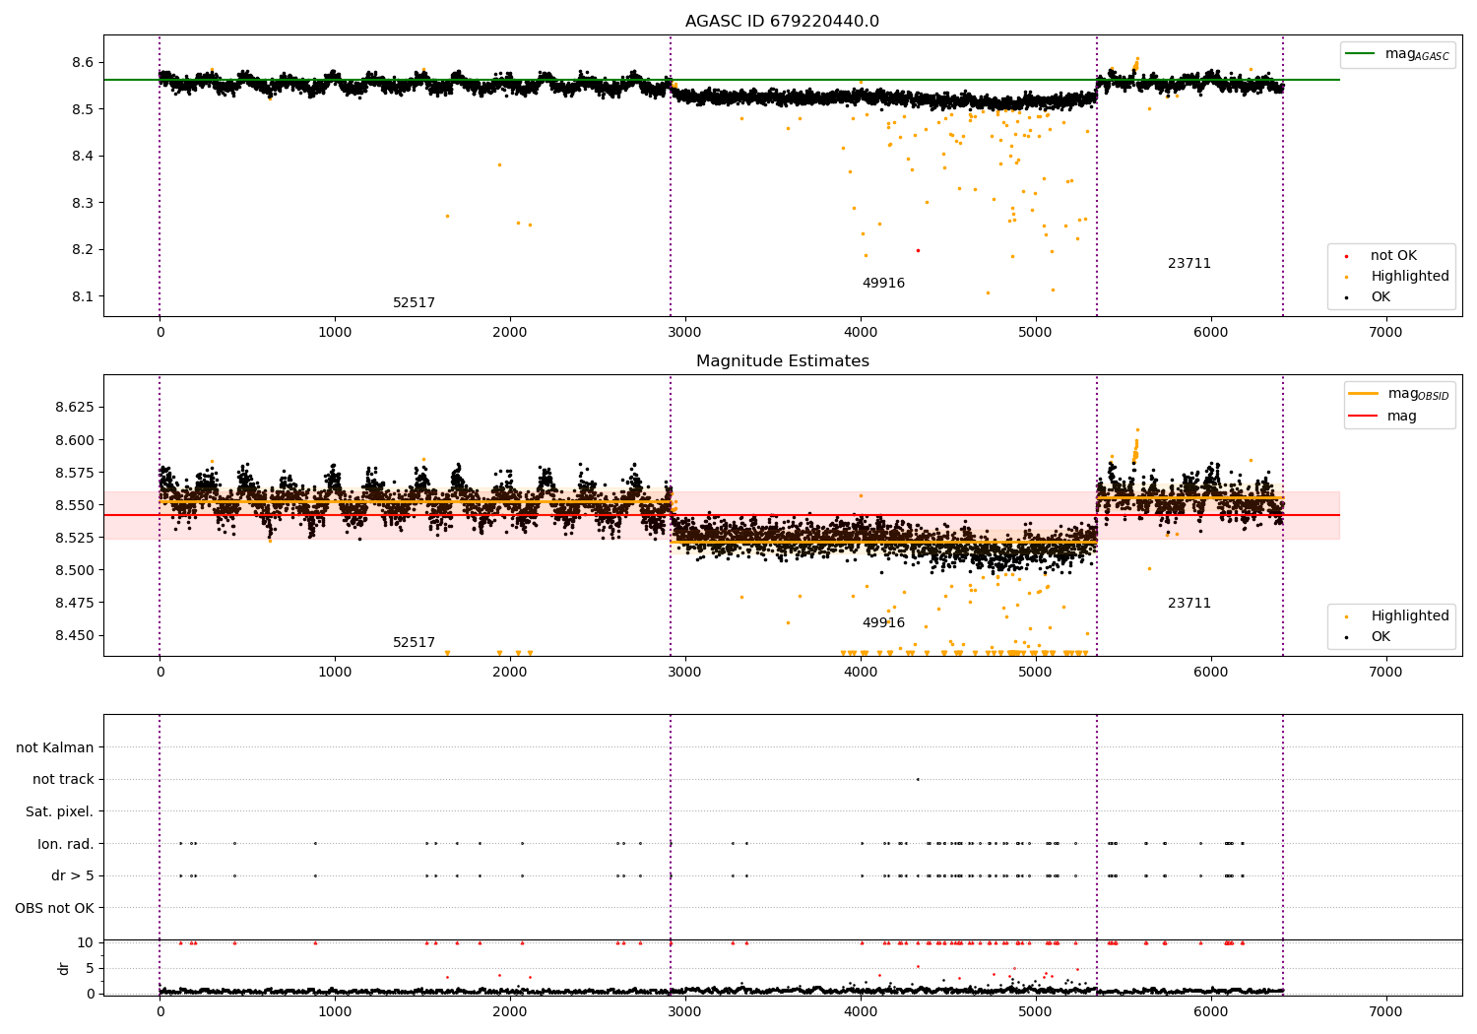Click the 3000 x-axis tick on top plot
This screenshot has height=1034, width=1477.
[685, 333]
